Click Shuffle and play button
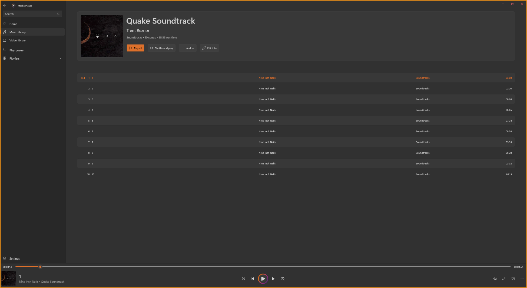The height and width of the screenshot is (288, 527). click(162, 48)
